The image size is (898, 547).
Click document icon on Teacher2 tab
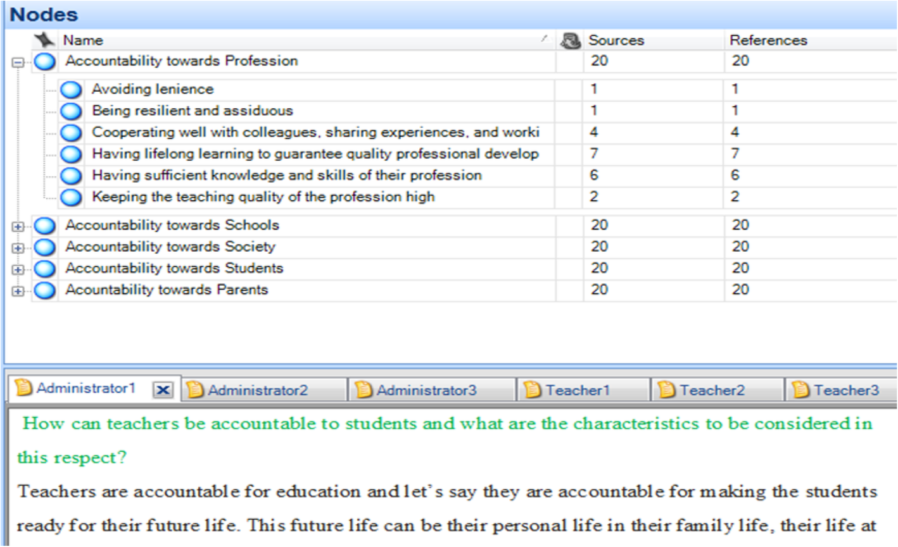click(x=667, y=390)
